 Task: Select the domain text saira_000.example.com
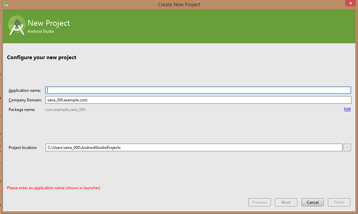71,100
